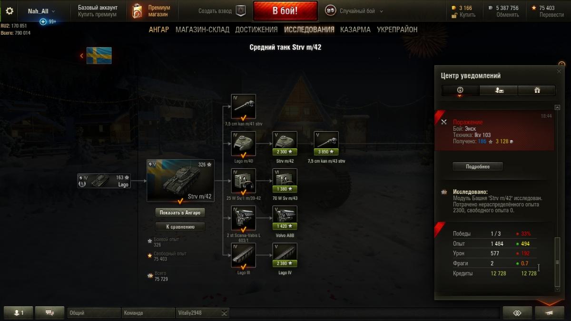Select the Strv m/42 turret module icon
This screenshot has width=571, height=321.
(285, 144)
